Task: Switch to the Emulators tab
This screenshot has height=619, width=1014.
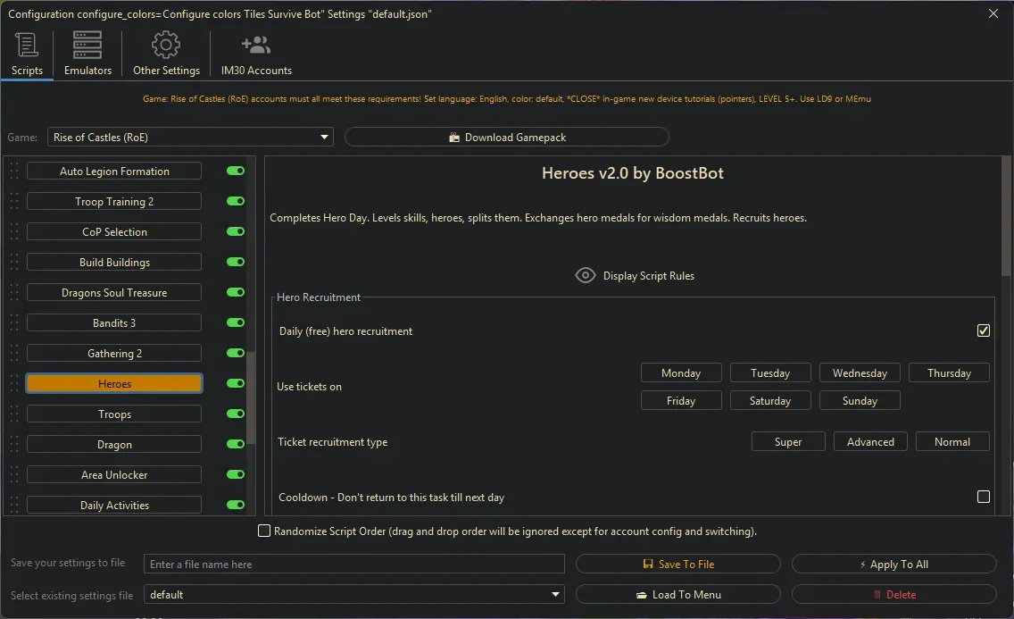Action: 87,54
